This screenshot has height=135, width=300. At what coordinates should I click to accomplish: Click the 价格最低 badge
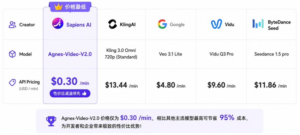click(70, 7)
